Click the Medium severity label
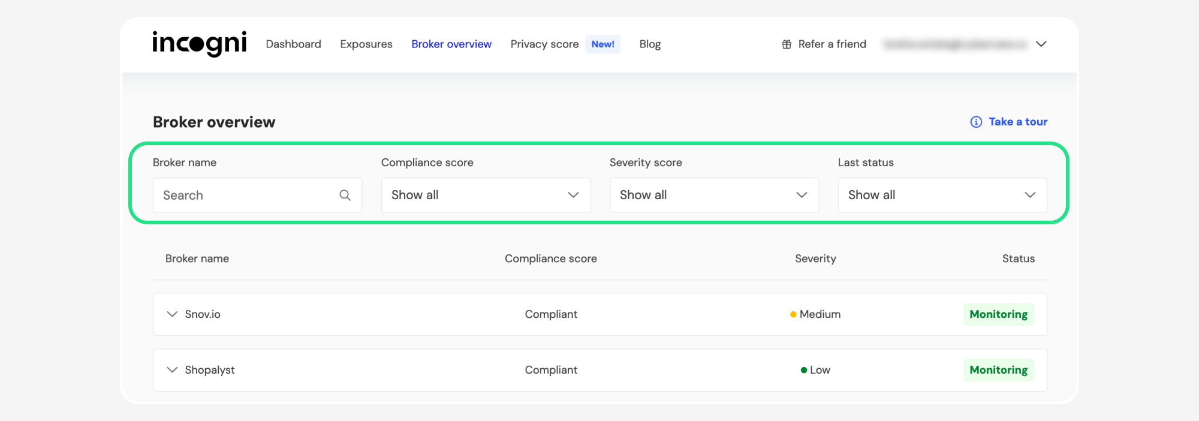1199x421 pixels. point(820,314)
